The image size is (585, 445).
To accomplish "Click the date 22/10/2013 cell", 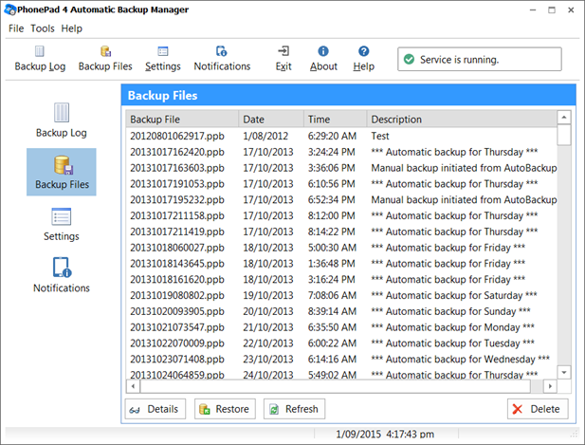I will [268, 343].
